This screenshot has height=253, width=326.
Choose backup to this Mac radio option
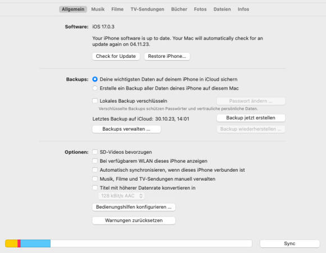pyautogui.click(x=95, y=88)
